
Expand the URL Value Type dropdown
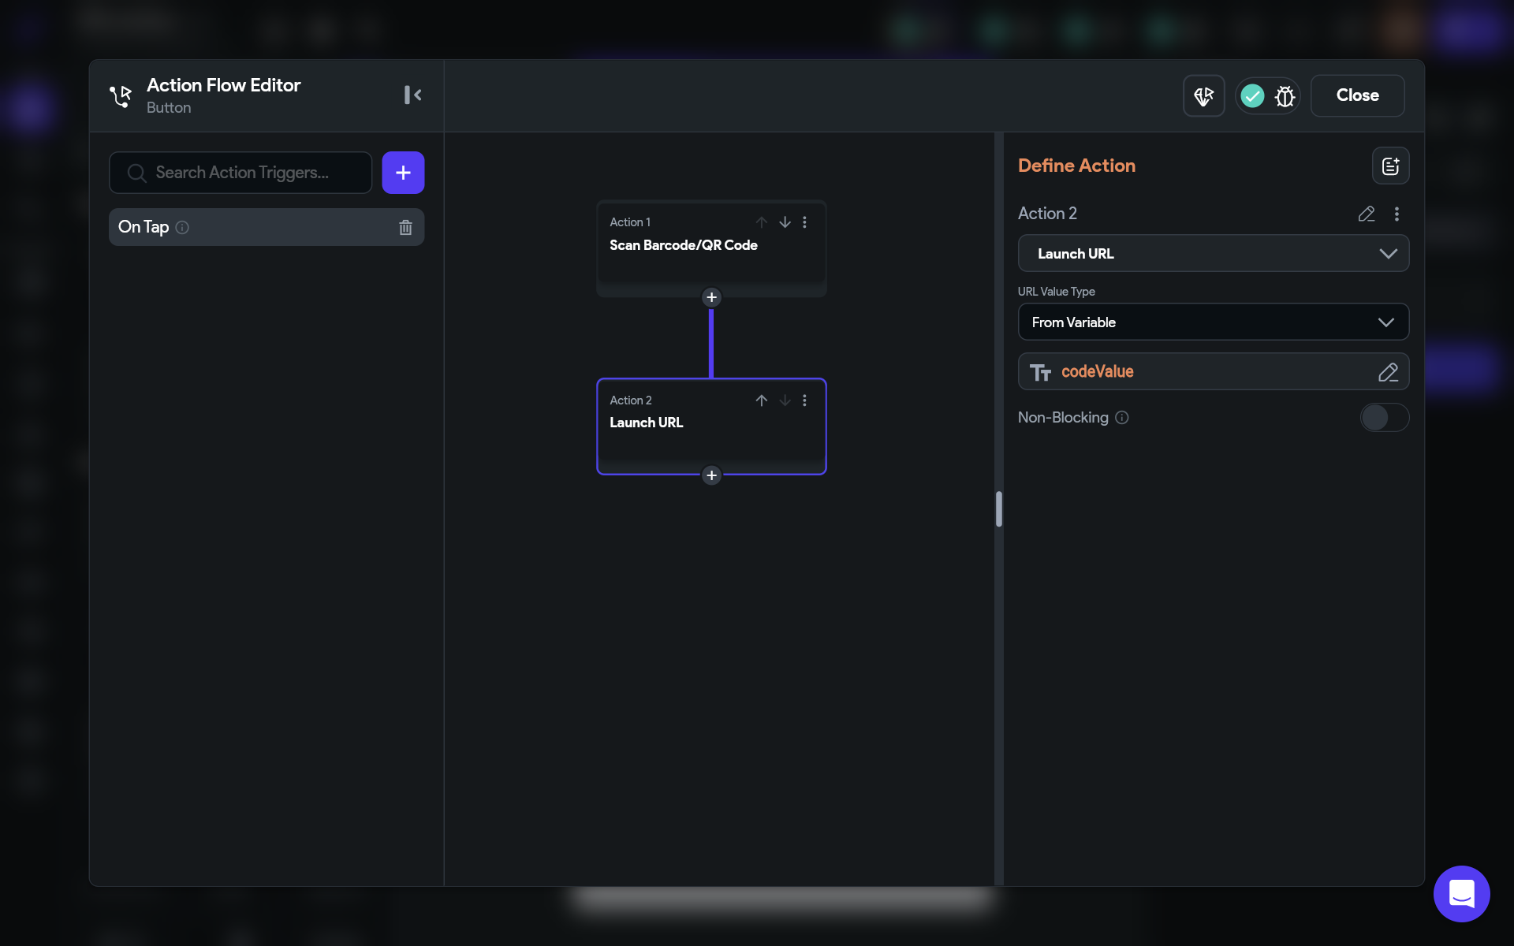coord(1213,322)
